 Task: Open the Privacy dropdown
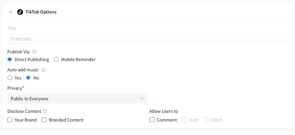coord(77,99)
